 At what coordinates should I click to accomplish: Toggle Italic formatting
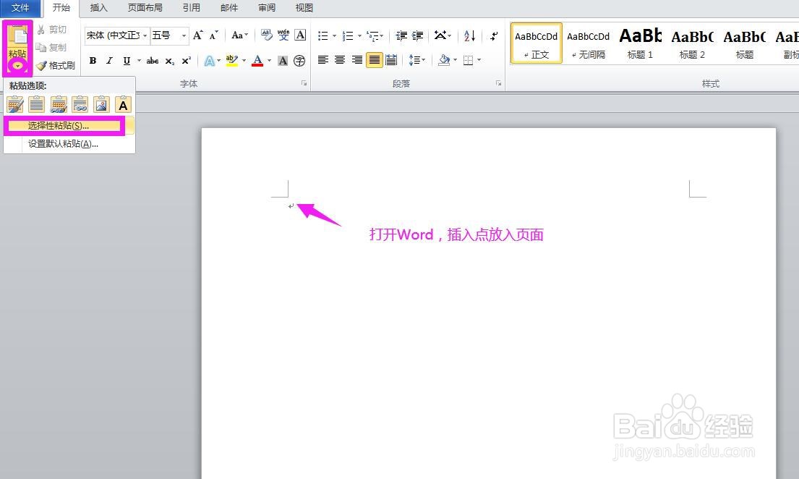click(x=109, y=61)
